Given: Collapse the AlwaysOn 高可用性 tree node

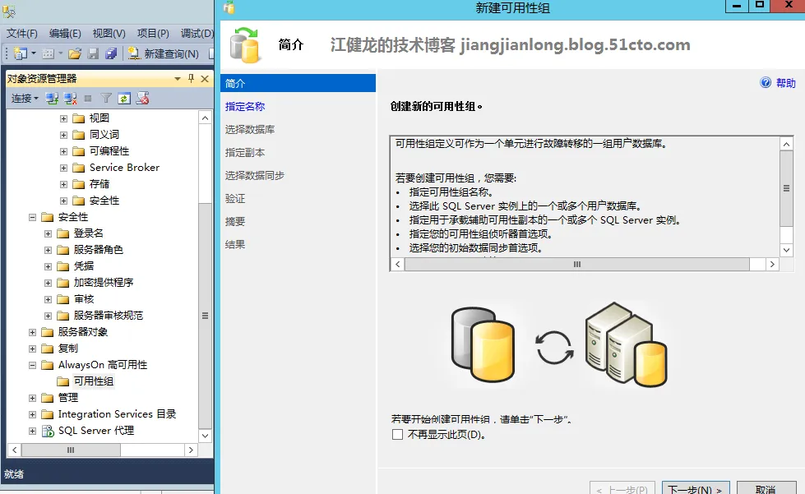Looking at the screenshot, I should click(x=34, y=364).
